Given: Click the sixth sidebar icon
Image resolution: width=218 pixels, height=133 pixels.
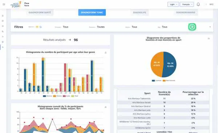Looking at the screenshot, I should point(3,42).
